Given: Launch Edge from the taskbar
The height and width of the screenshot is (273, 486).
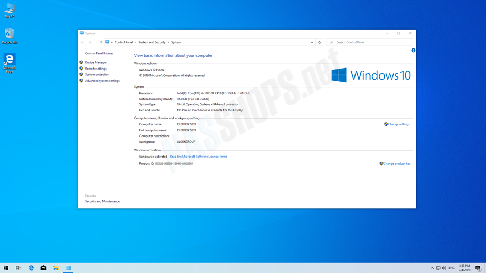Looking at the screenshot, I should pos(31,268).
